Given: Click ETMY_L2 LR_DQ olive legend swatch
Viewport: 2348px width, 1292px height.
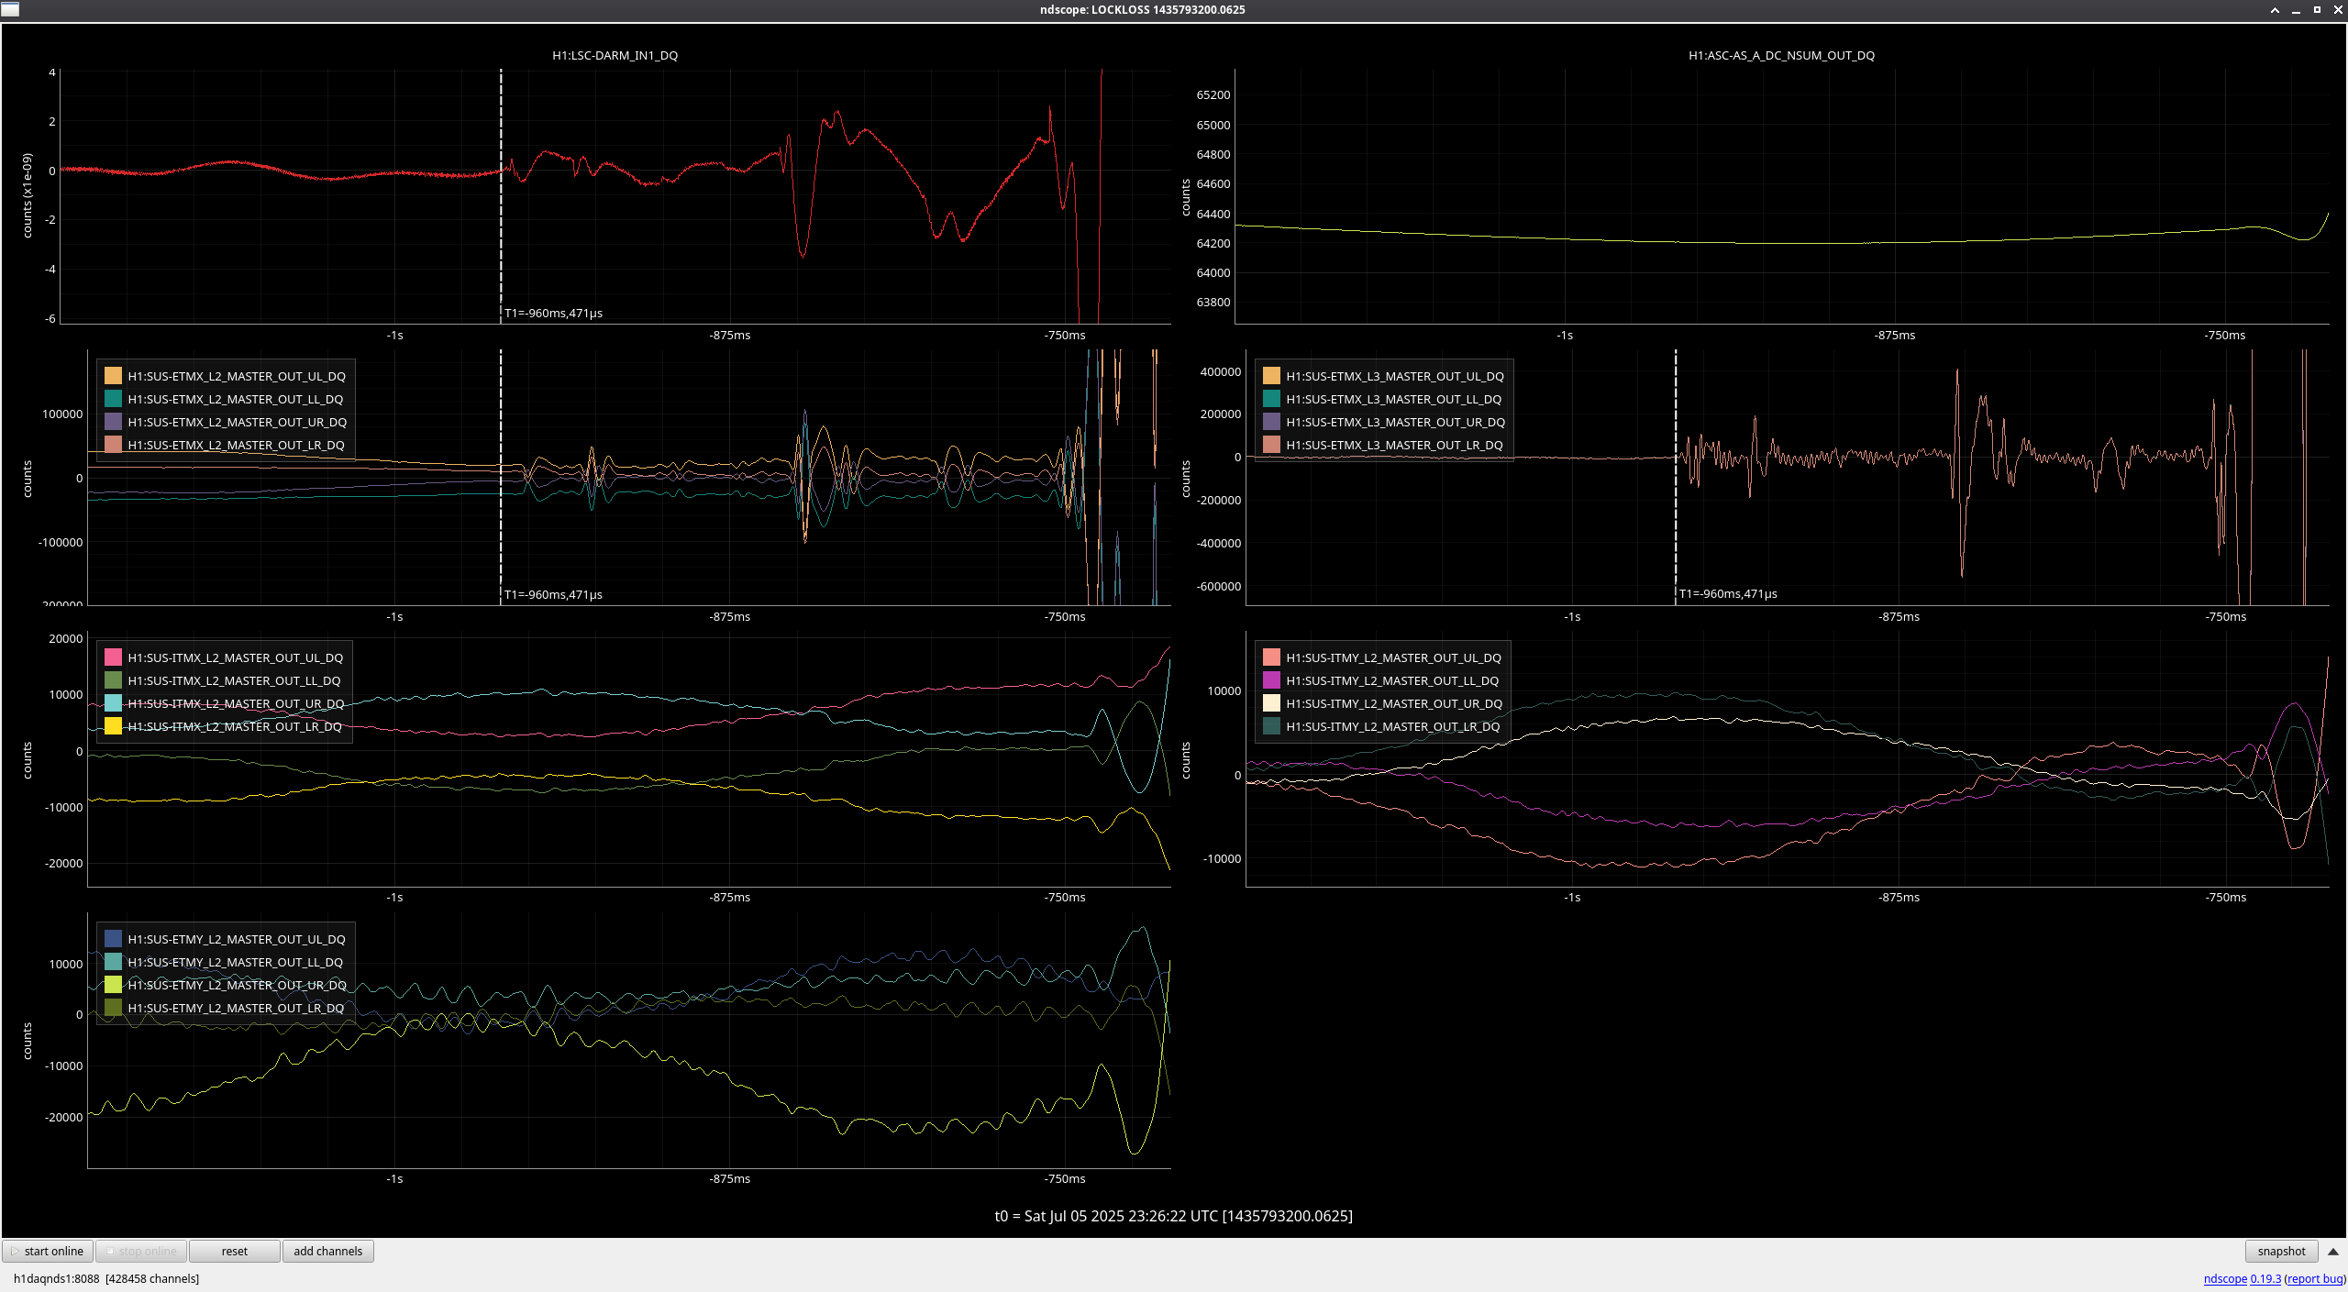Looking at the screenshot, I should [x=113, y=1008].
